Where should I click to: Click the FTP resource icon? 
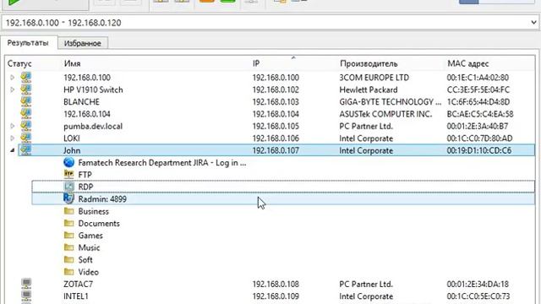(69, 175)
